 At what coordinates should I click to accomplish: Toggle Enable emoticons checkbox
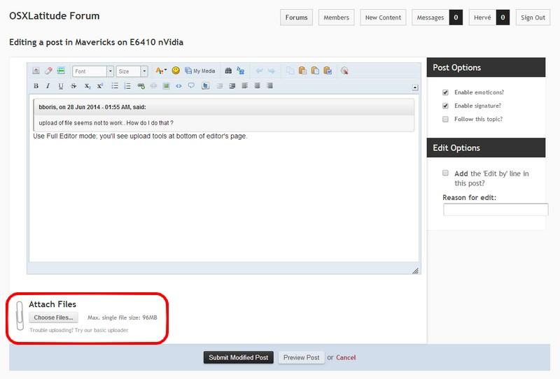click(445, 92)
